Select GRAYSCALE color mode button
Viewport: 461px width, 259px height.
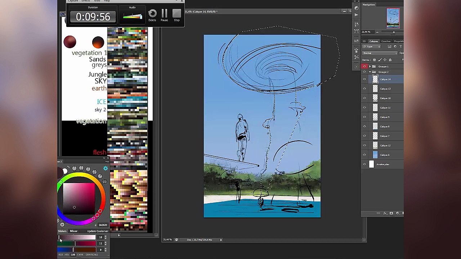click(x=91, y=255)
